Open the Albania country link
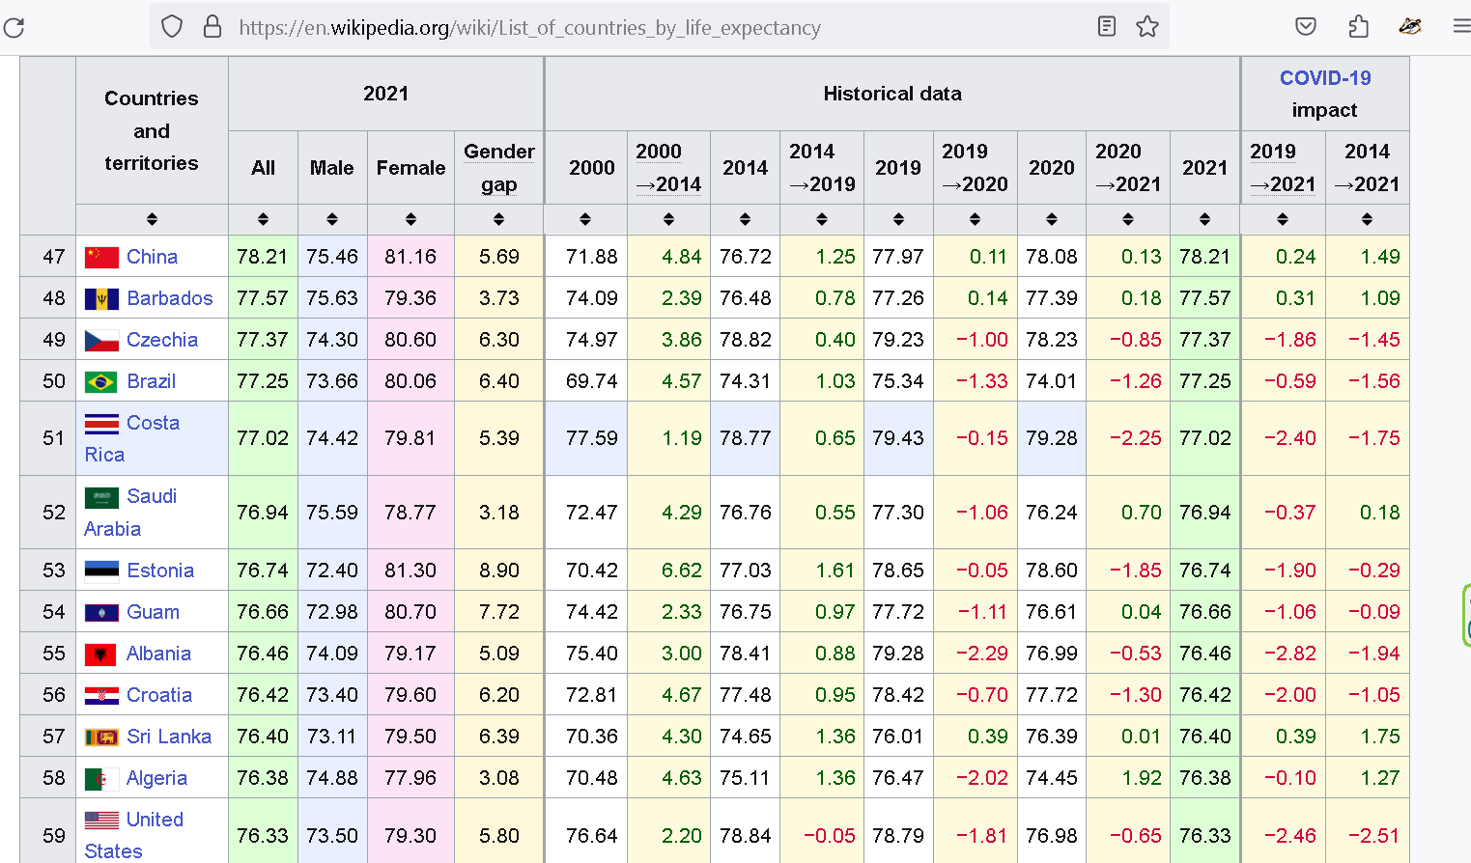The width and height of the screenshot is (1471, 863). [158, 654]
